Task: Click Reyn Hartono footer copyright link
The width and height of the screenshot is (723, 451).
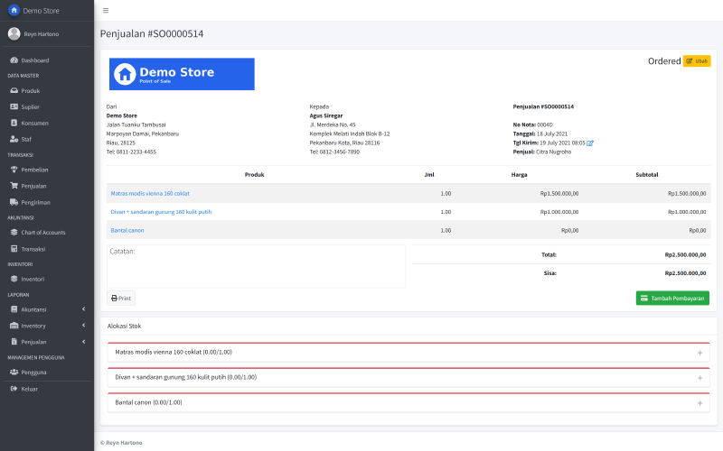Action: [124, 443]
